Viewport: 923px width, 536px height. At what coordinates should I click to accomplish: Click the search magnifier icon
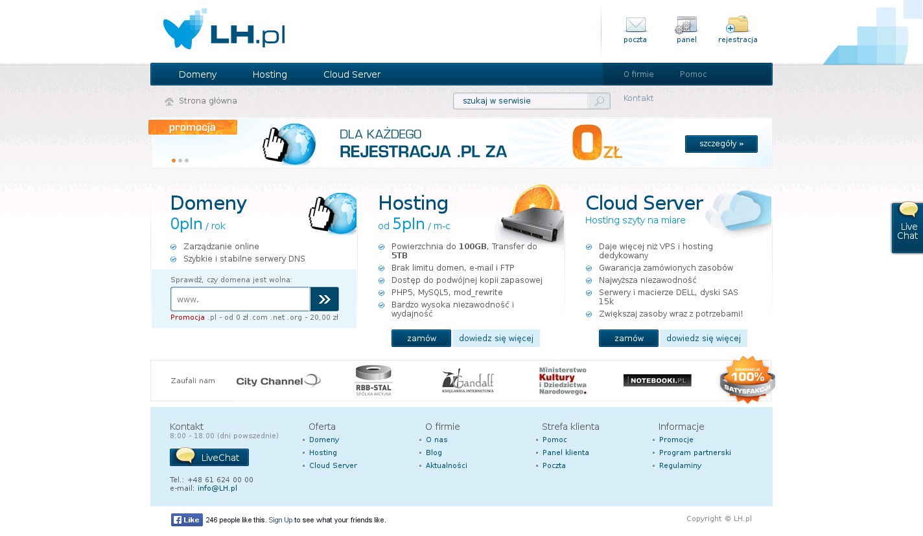tap(599, 101)
